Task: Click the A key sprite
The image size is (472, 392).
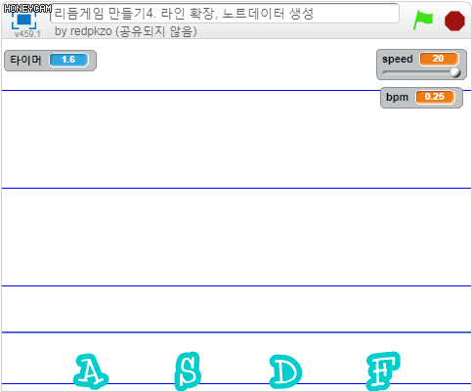Action: coord(90,371)
